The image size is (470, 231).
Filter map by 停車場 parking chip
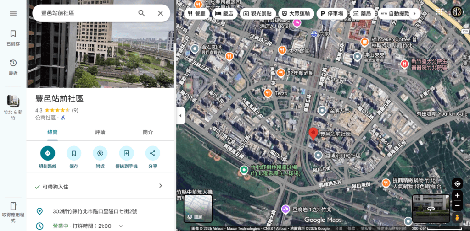pyautogui.click(x=332, y=13)
